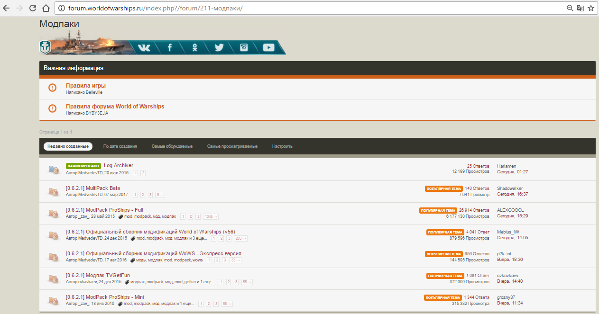The width and height of the screenshot is (599, 314).
Task: Open Правила форума World of Warships
Action: (115, 107)
